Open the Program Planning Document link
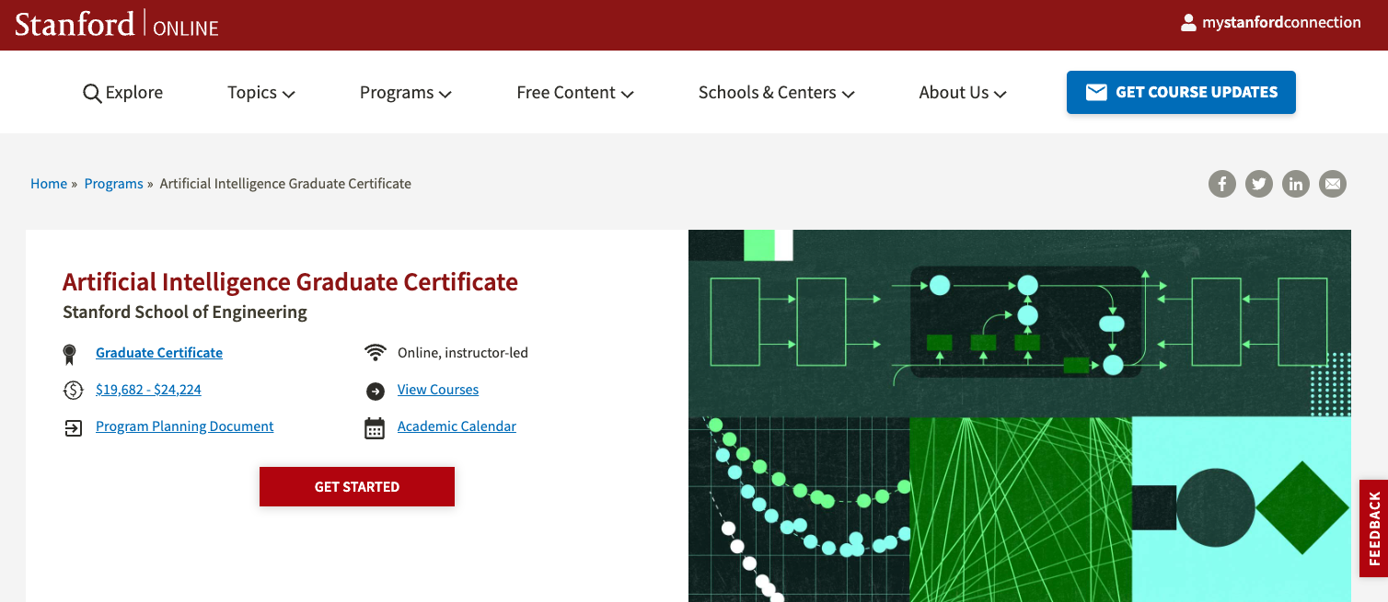Image resolution: width=1388 pixels, height=602 pixels. [185, 426]
